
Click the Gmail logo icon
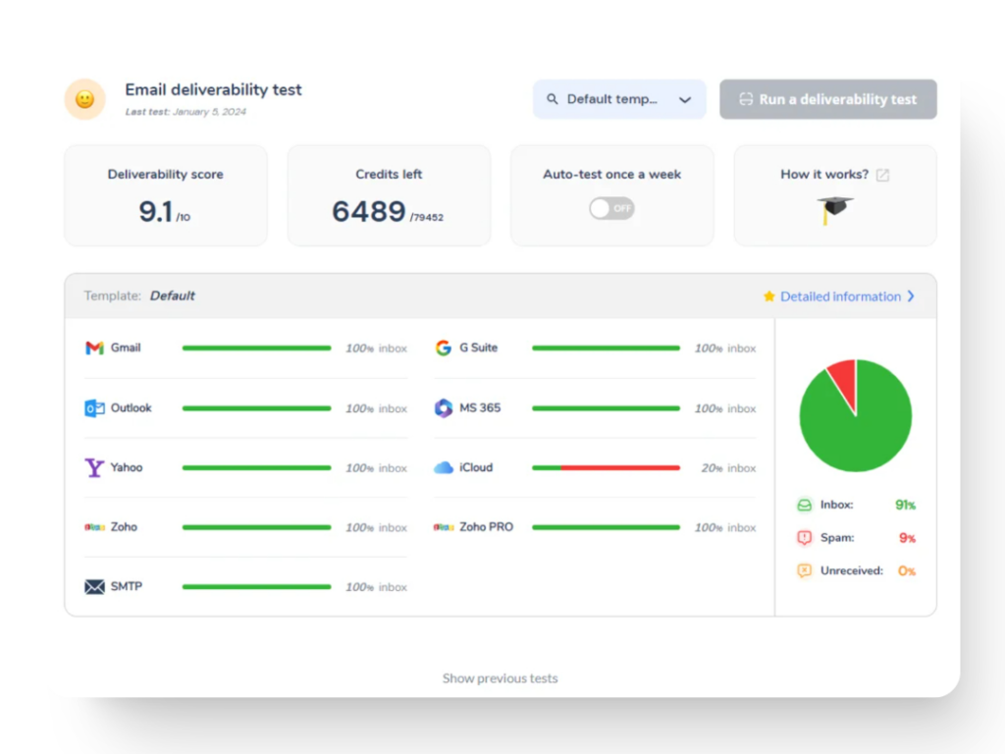click(94, 348)
